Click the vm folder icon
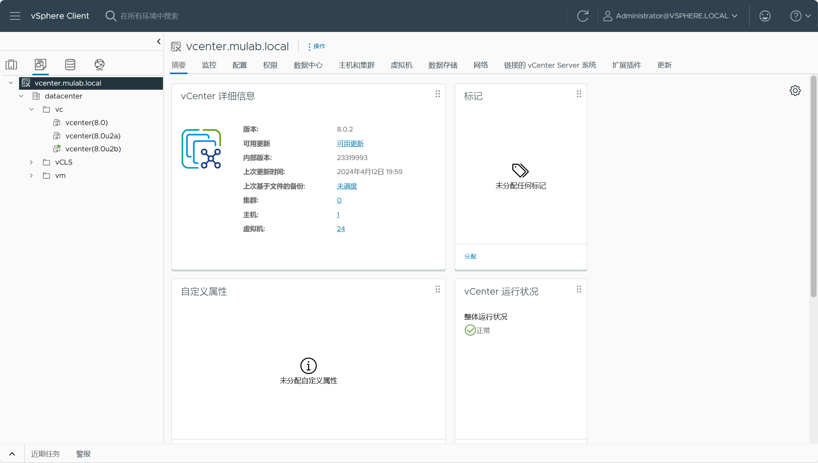 [46, 176]
